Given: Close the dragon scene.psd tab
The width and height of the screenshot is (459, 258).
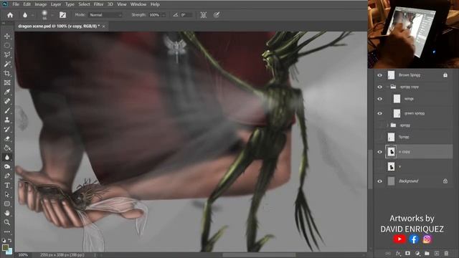Looking at the screenshot, I should point(103,27).
